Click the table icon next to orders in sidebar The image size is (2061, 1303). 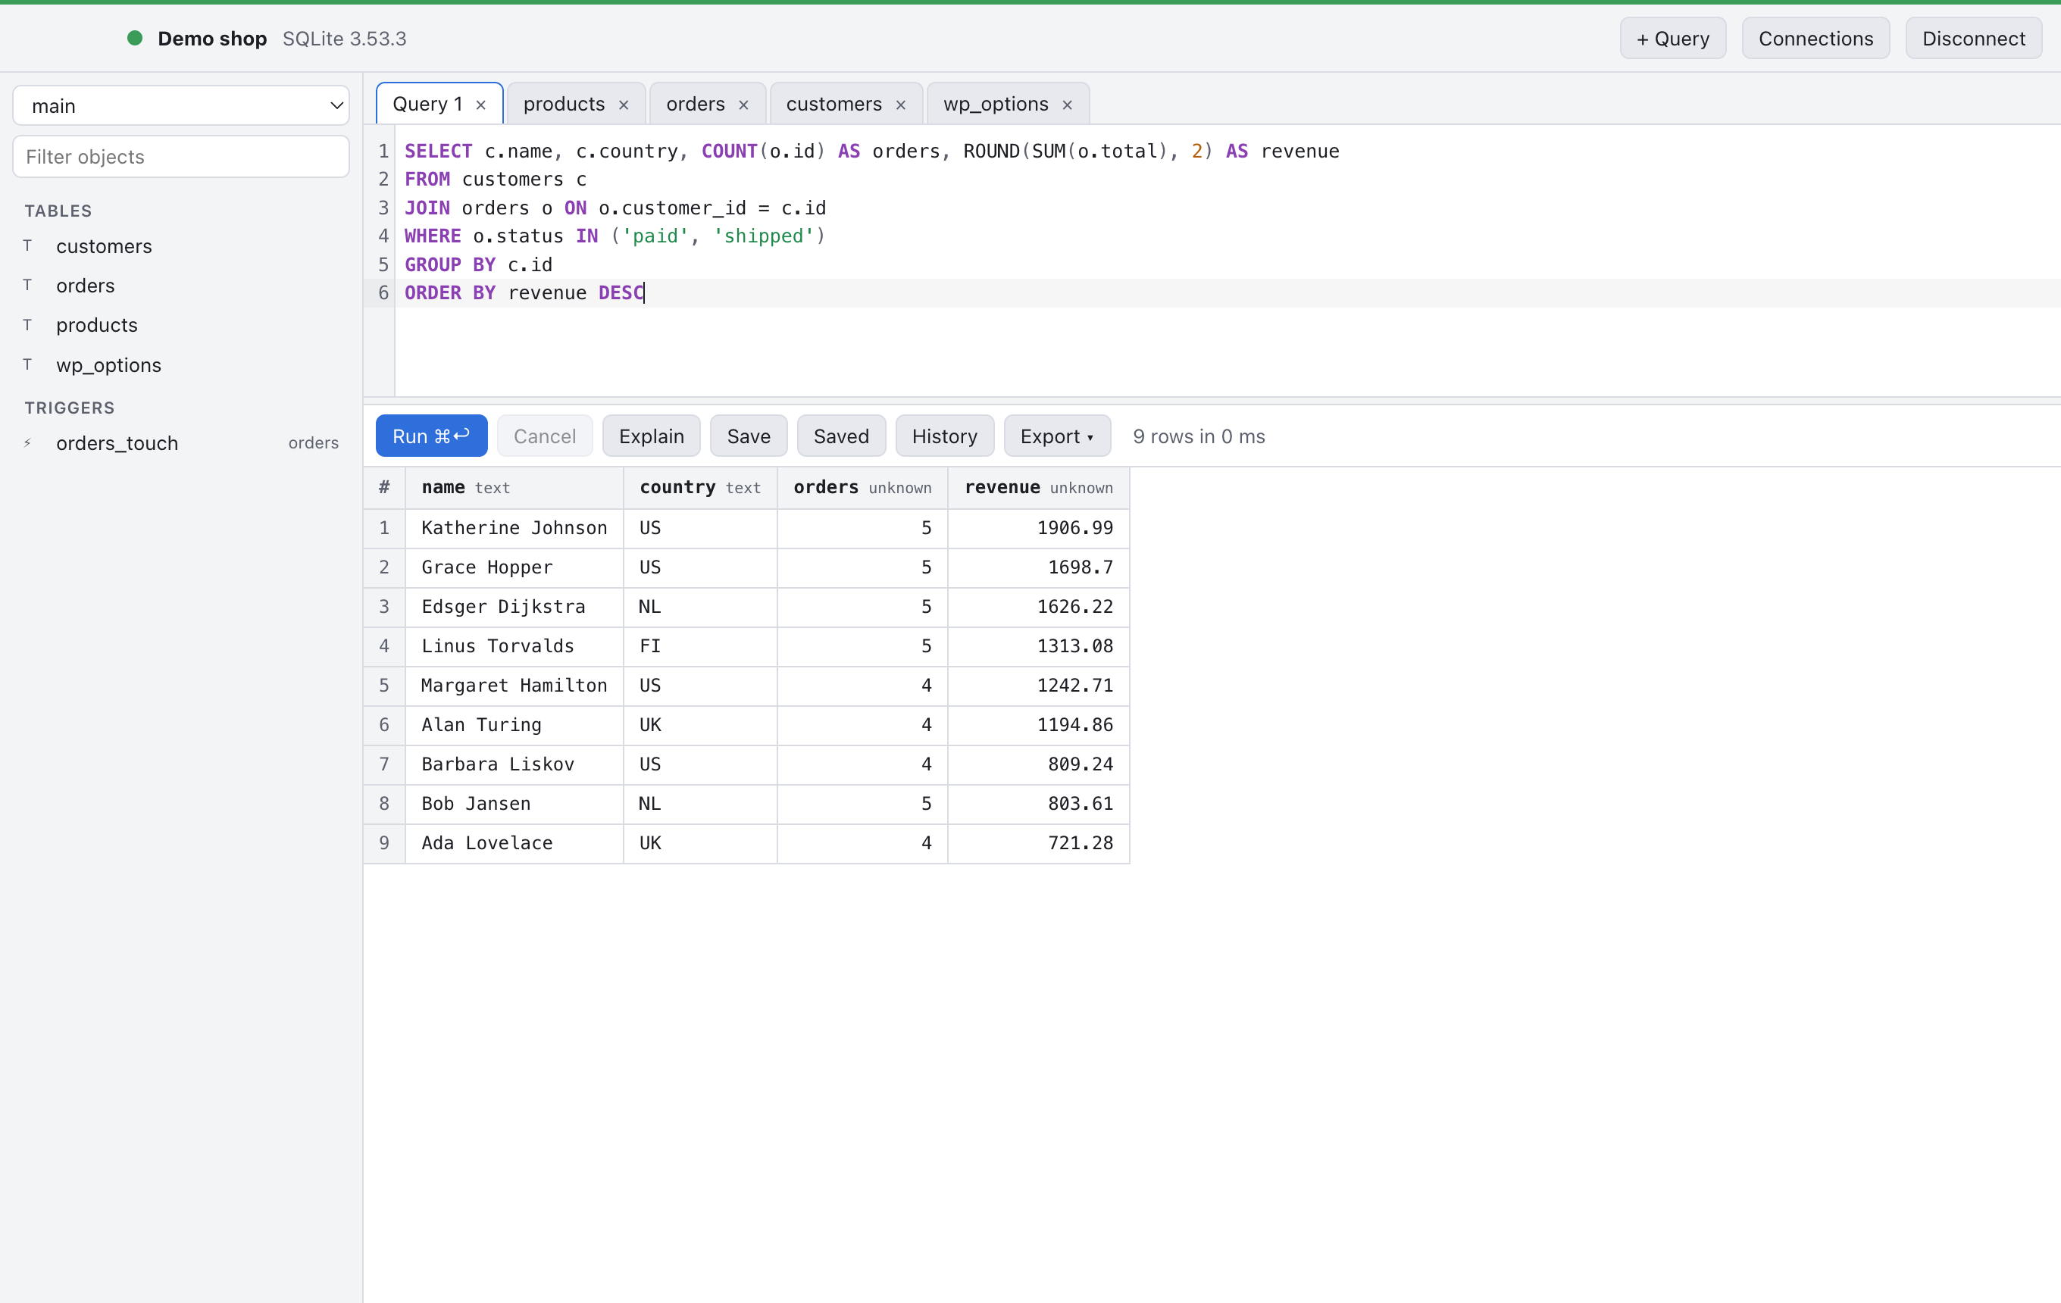click(x=27, y=285)
